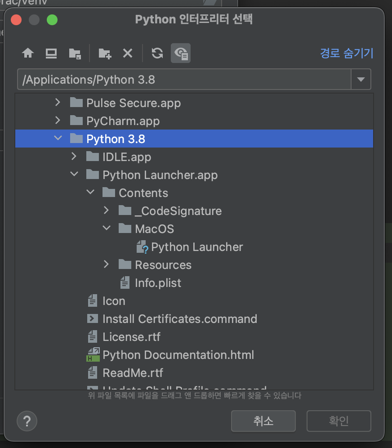Click the 취소 cancel button
The height and width of the screenshot is (448, 392).
tap(263, 421)
